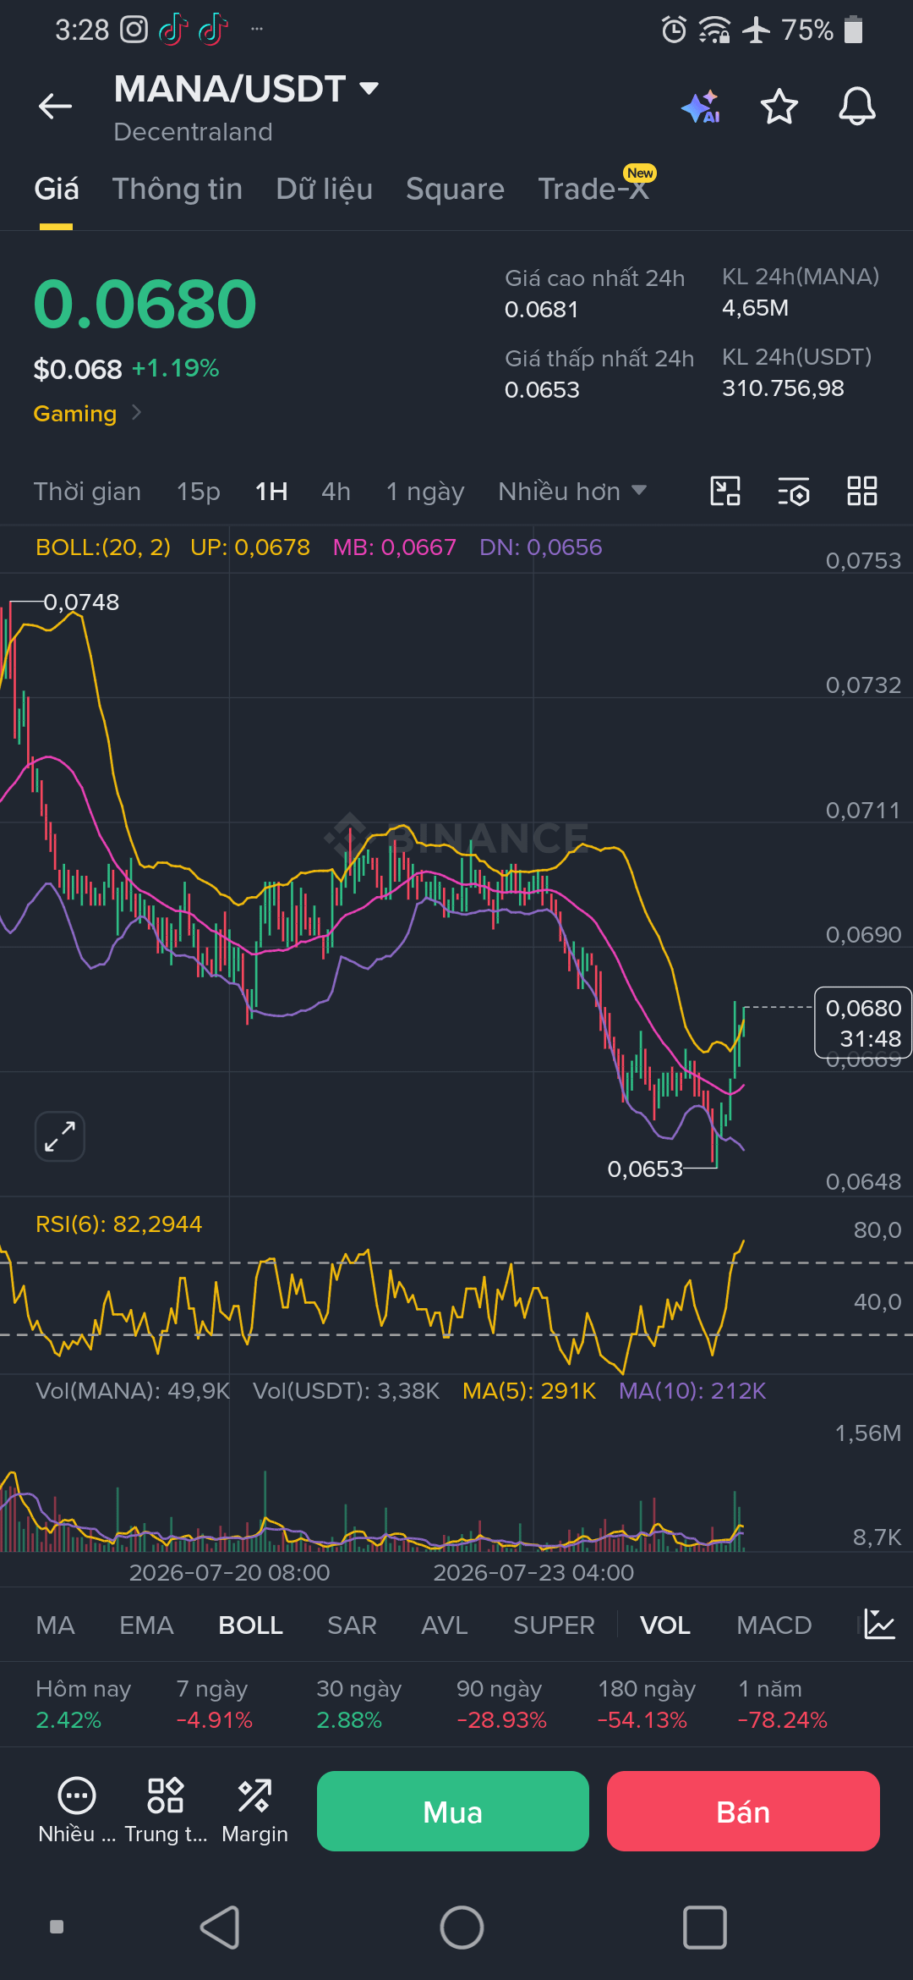Screen dimensions: 913x1980
Task: Open indicator chart icon beside MACD
Action: (879, 1625)
